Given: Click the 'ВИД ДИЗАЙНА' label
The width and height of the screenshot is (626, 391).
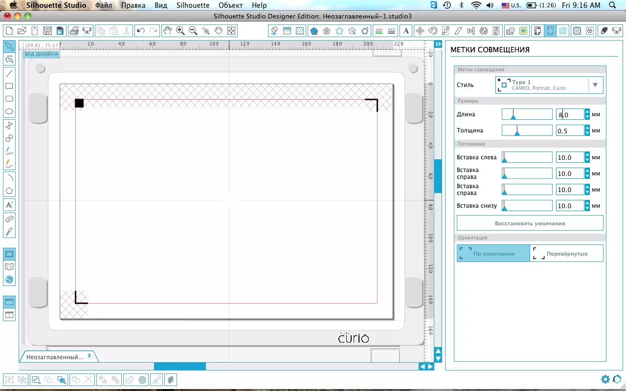Looking at the screenshot, I should [x=41, y=54].
